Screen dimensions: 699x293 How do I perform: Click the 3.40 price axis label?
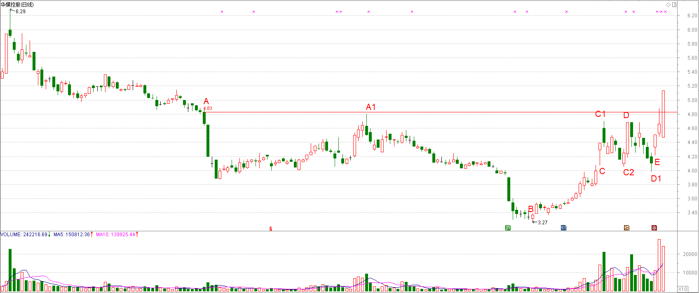coord(692,213)
